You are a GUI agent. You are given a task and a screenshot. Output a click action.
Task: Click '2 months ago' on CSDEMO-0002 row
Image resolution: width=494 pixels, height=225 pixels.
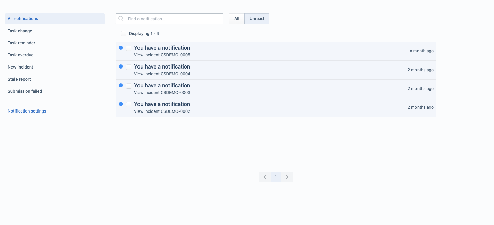(x=421, y=107)
